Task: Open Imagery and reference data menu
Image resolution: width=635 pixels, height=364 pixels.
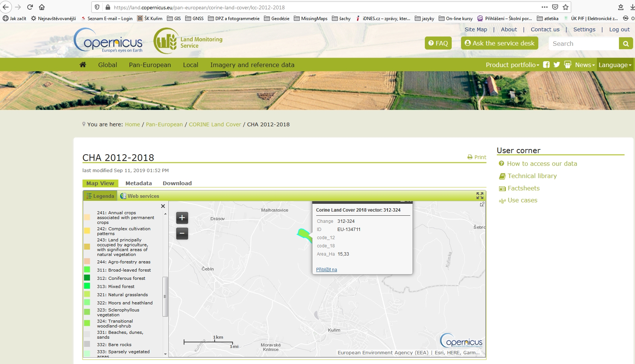Action: 252,64
